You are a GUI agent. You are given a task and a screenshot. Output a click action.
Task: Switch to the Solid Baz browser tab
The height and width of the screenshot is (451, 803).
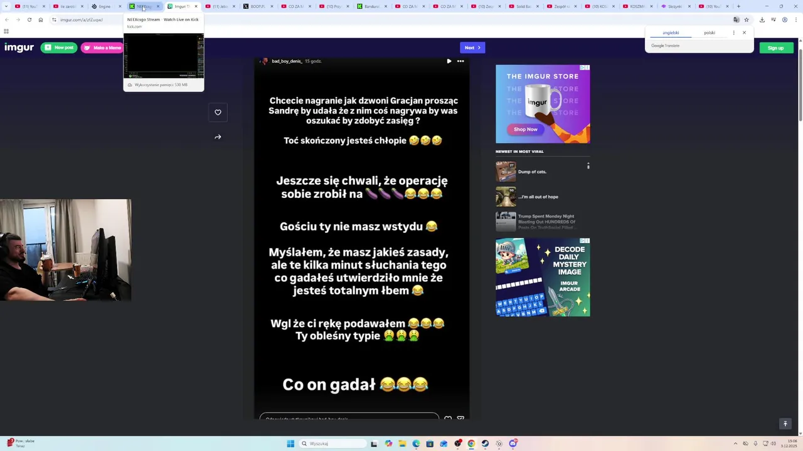coord(524,6)
